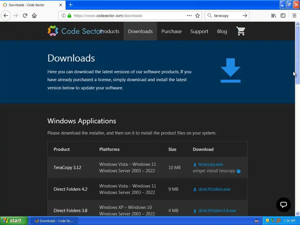
Task: Download directfolders.exe
Action: pyautogui.click(x=214, y=189)
